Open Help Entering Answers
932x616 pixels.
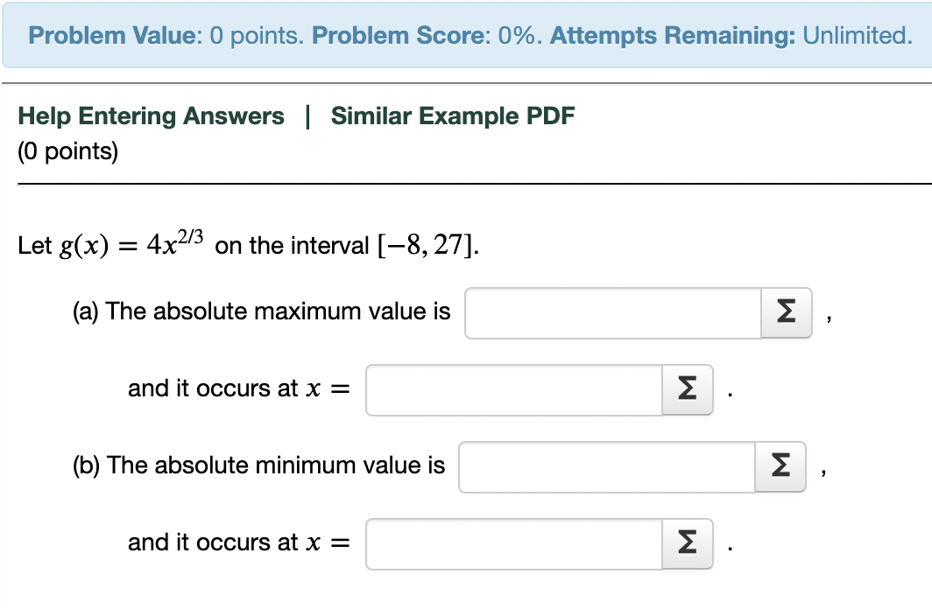pyautogui.click(x=151, y=115)
